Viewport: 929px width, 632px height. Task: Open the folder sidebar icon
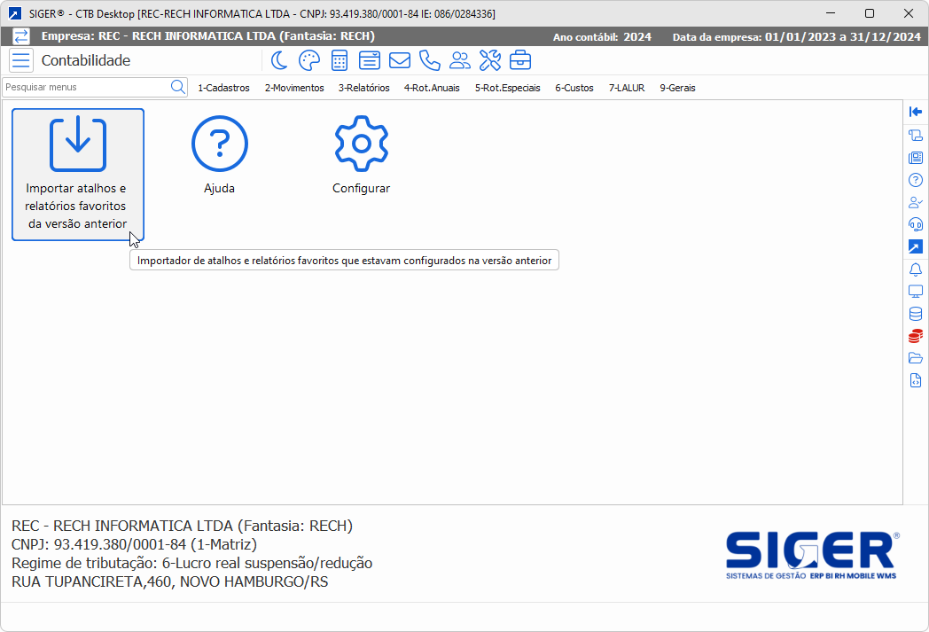point(916,358)
